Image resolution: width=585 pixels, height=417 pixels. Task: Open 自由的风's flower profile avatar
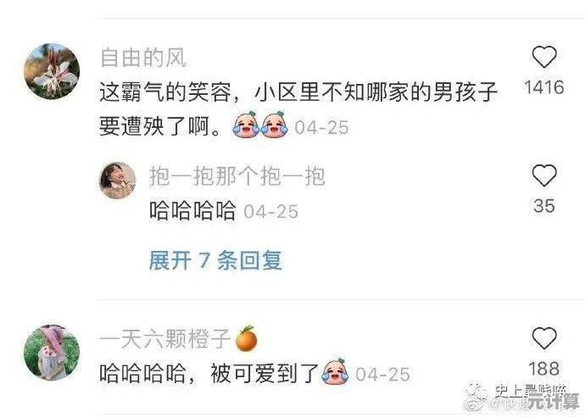[52, 71]
